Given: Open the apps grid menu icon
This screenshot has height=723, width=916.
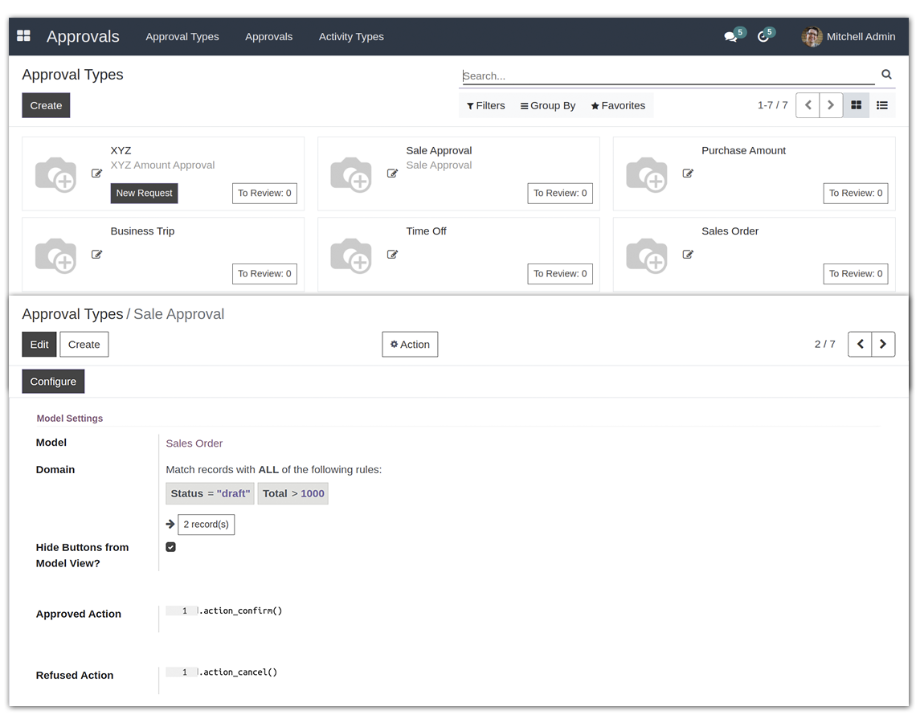Looking at the screenshot, I should click(x=24, y=36).
